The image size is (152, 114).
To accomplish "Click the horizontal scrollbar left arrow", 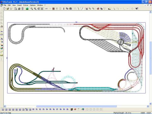I will (x=5, y=106).
